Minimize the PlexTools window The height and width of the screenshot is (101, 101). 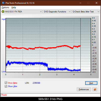point(80,3)
